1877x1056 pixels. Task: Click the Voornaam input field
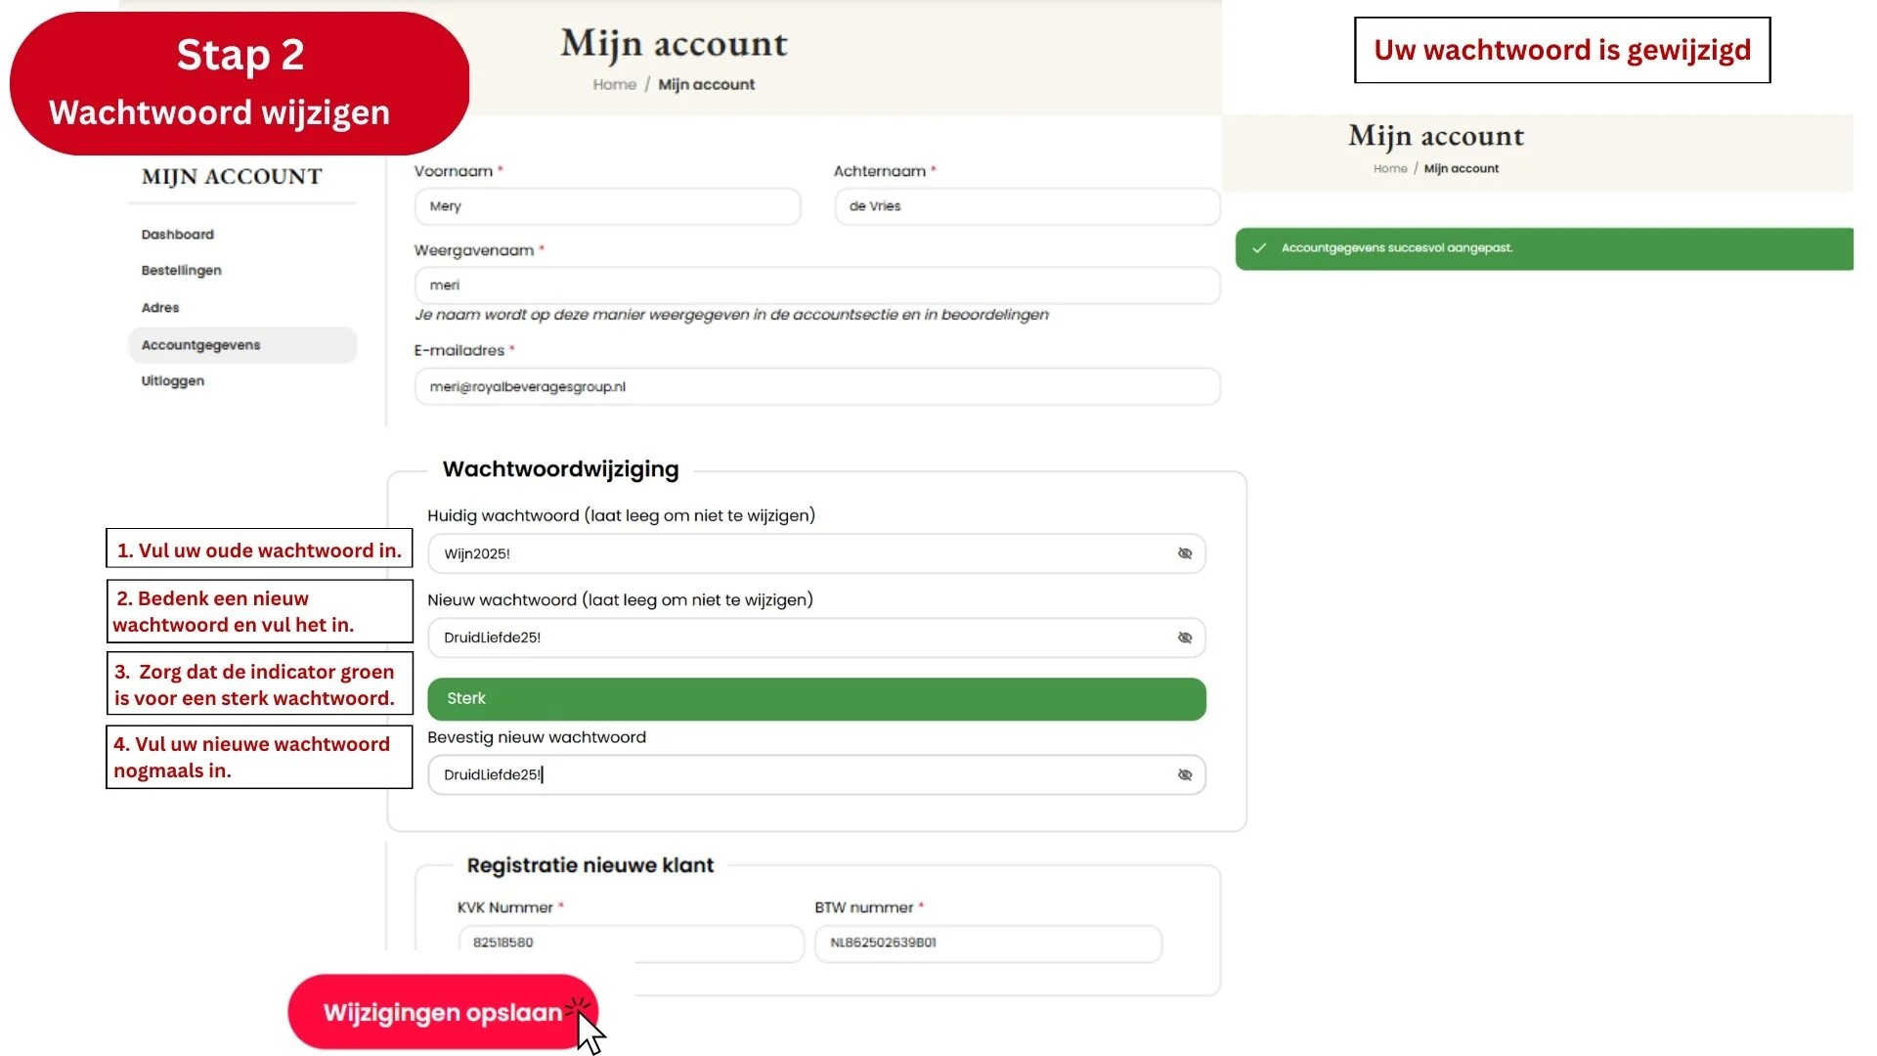(x=606, y=206)
